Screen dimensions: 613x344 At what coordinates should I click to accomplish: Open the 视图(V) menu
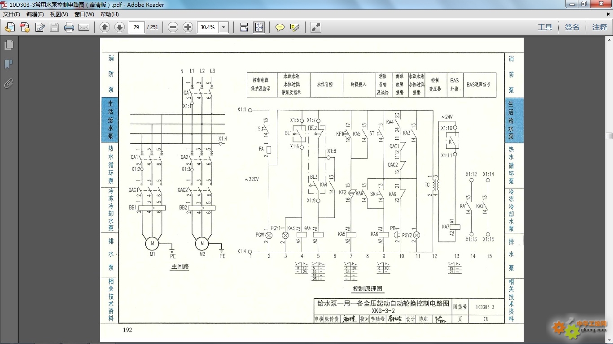(x=59, y=14)
